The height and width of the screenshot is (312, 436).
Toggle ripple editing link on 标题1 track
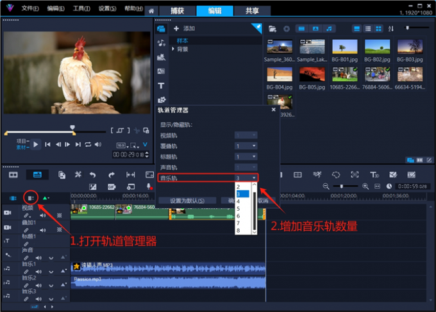click(26, 244)
